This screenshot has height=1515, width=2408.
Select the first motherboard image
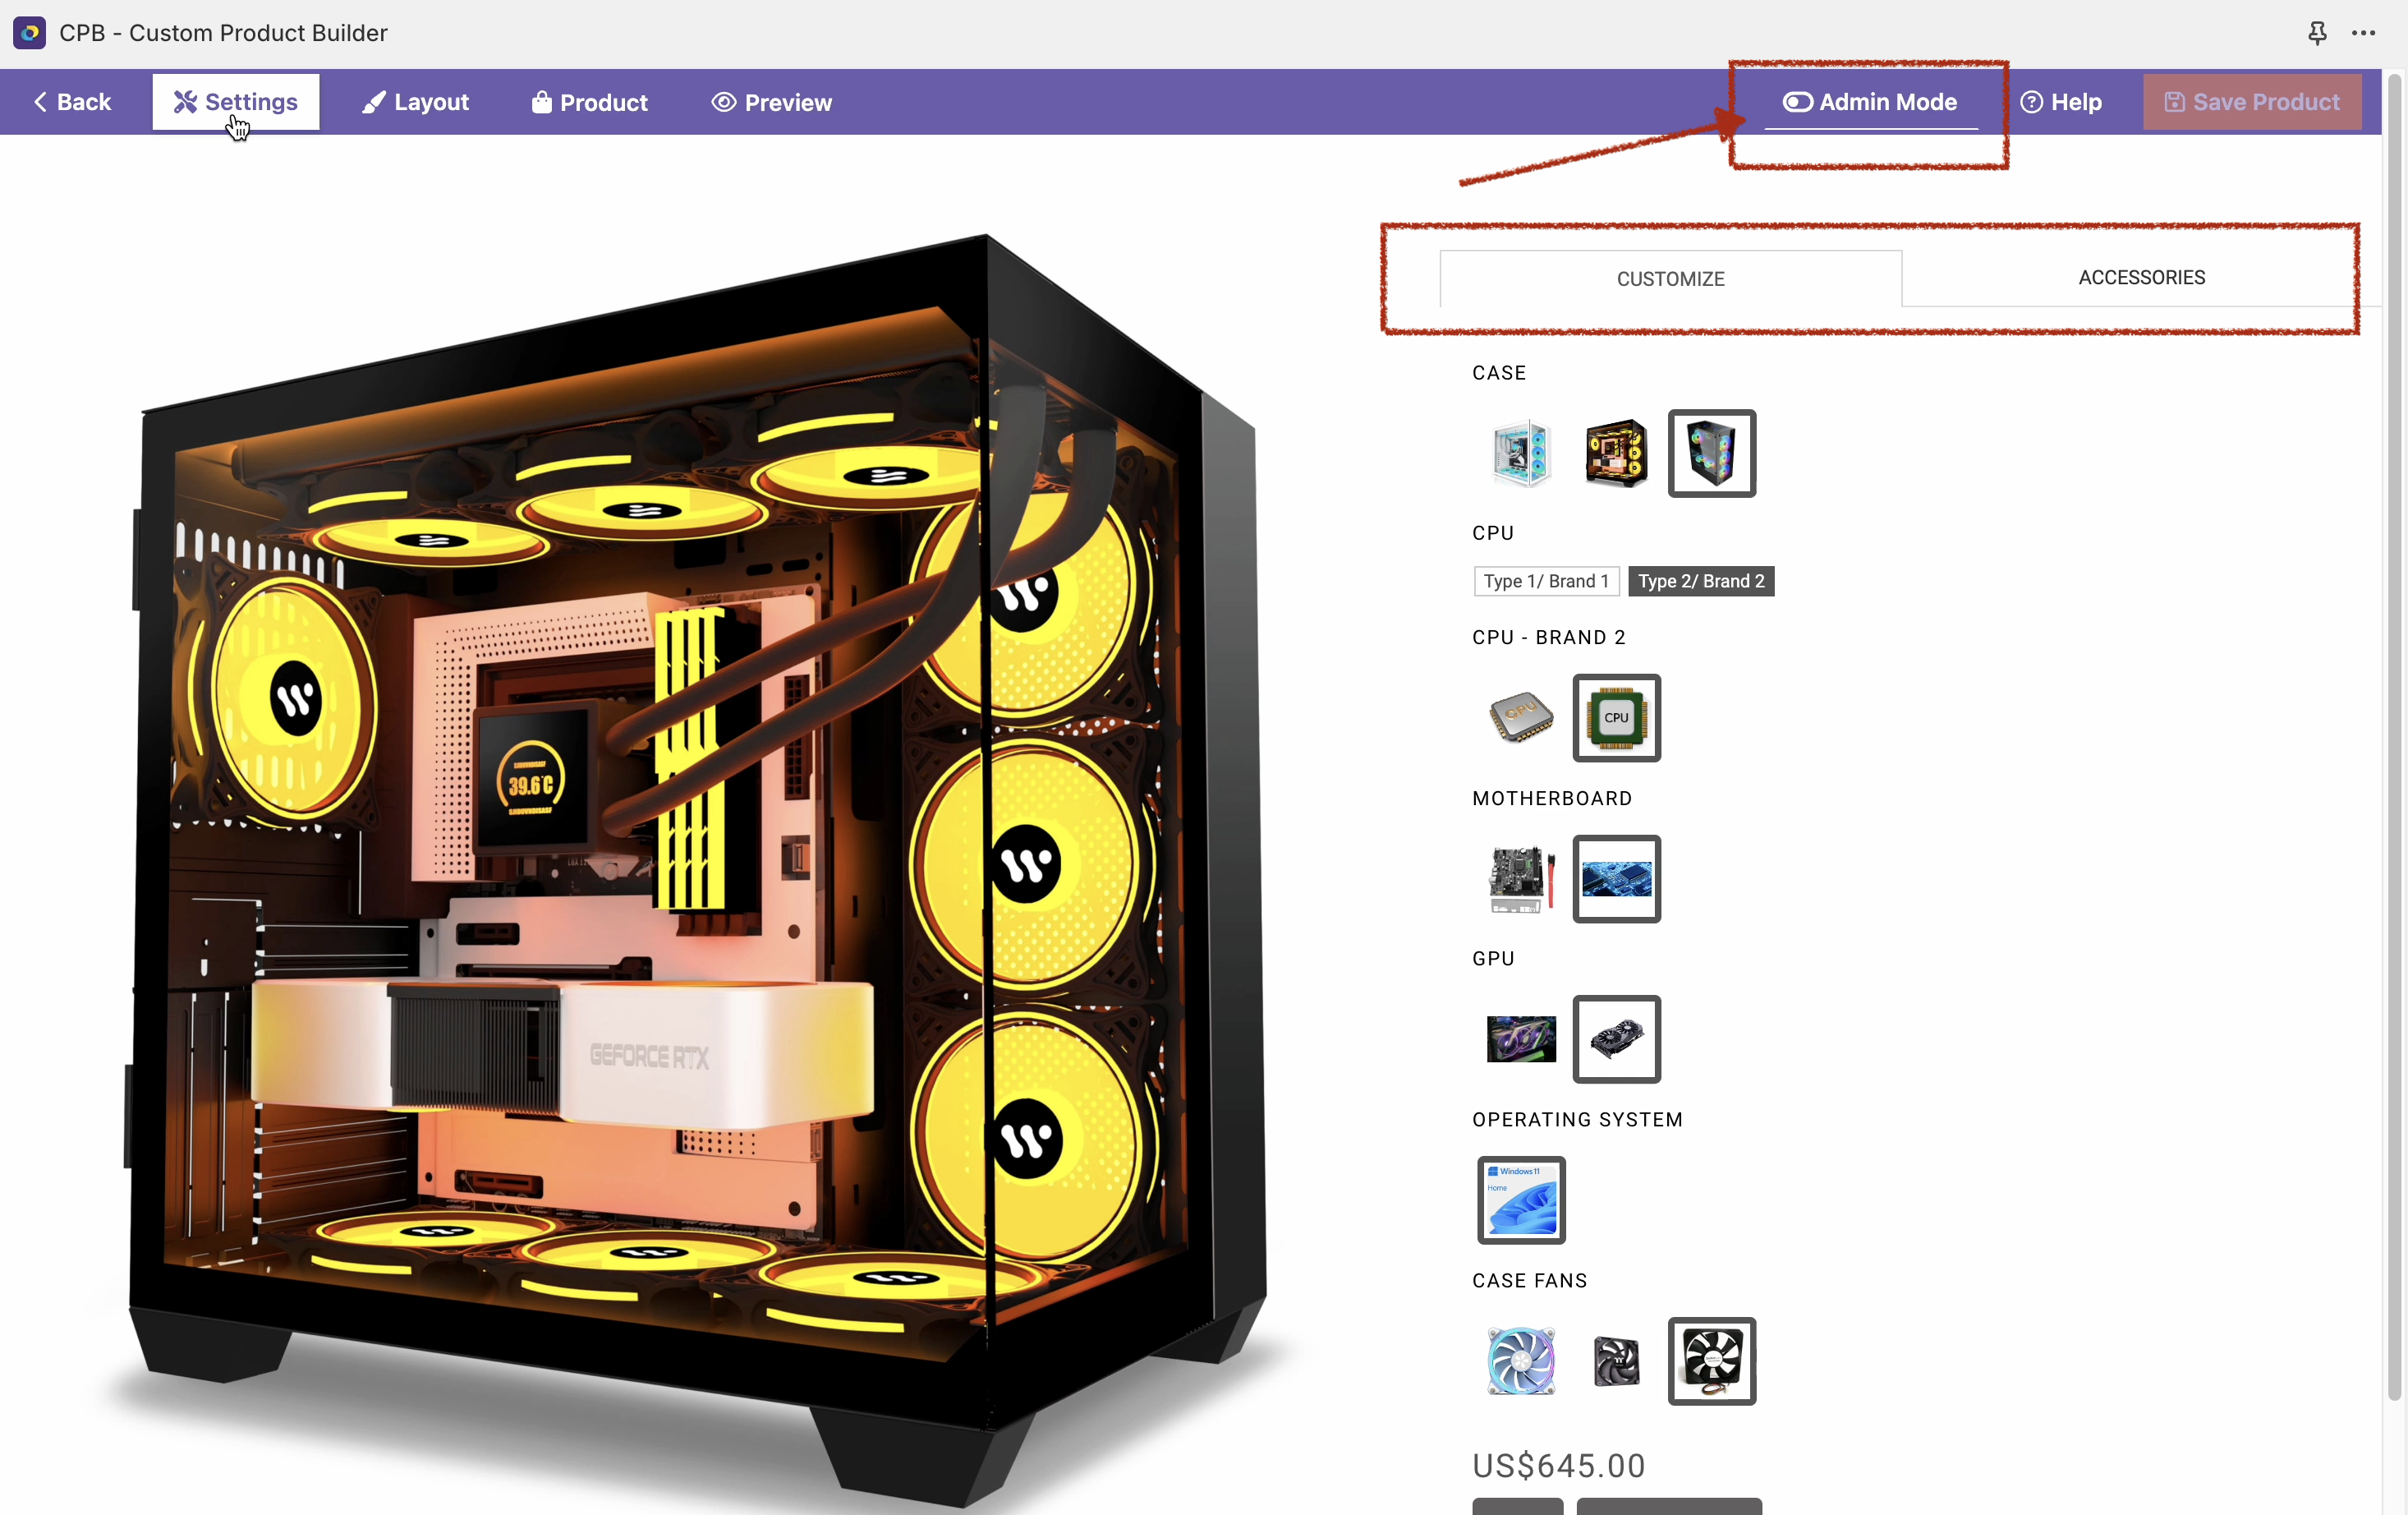1520,878
